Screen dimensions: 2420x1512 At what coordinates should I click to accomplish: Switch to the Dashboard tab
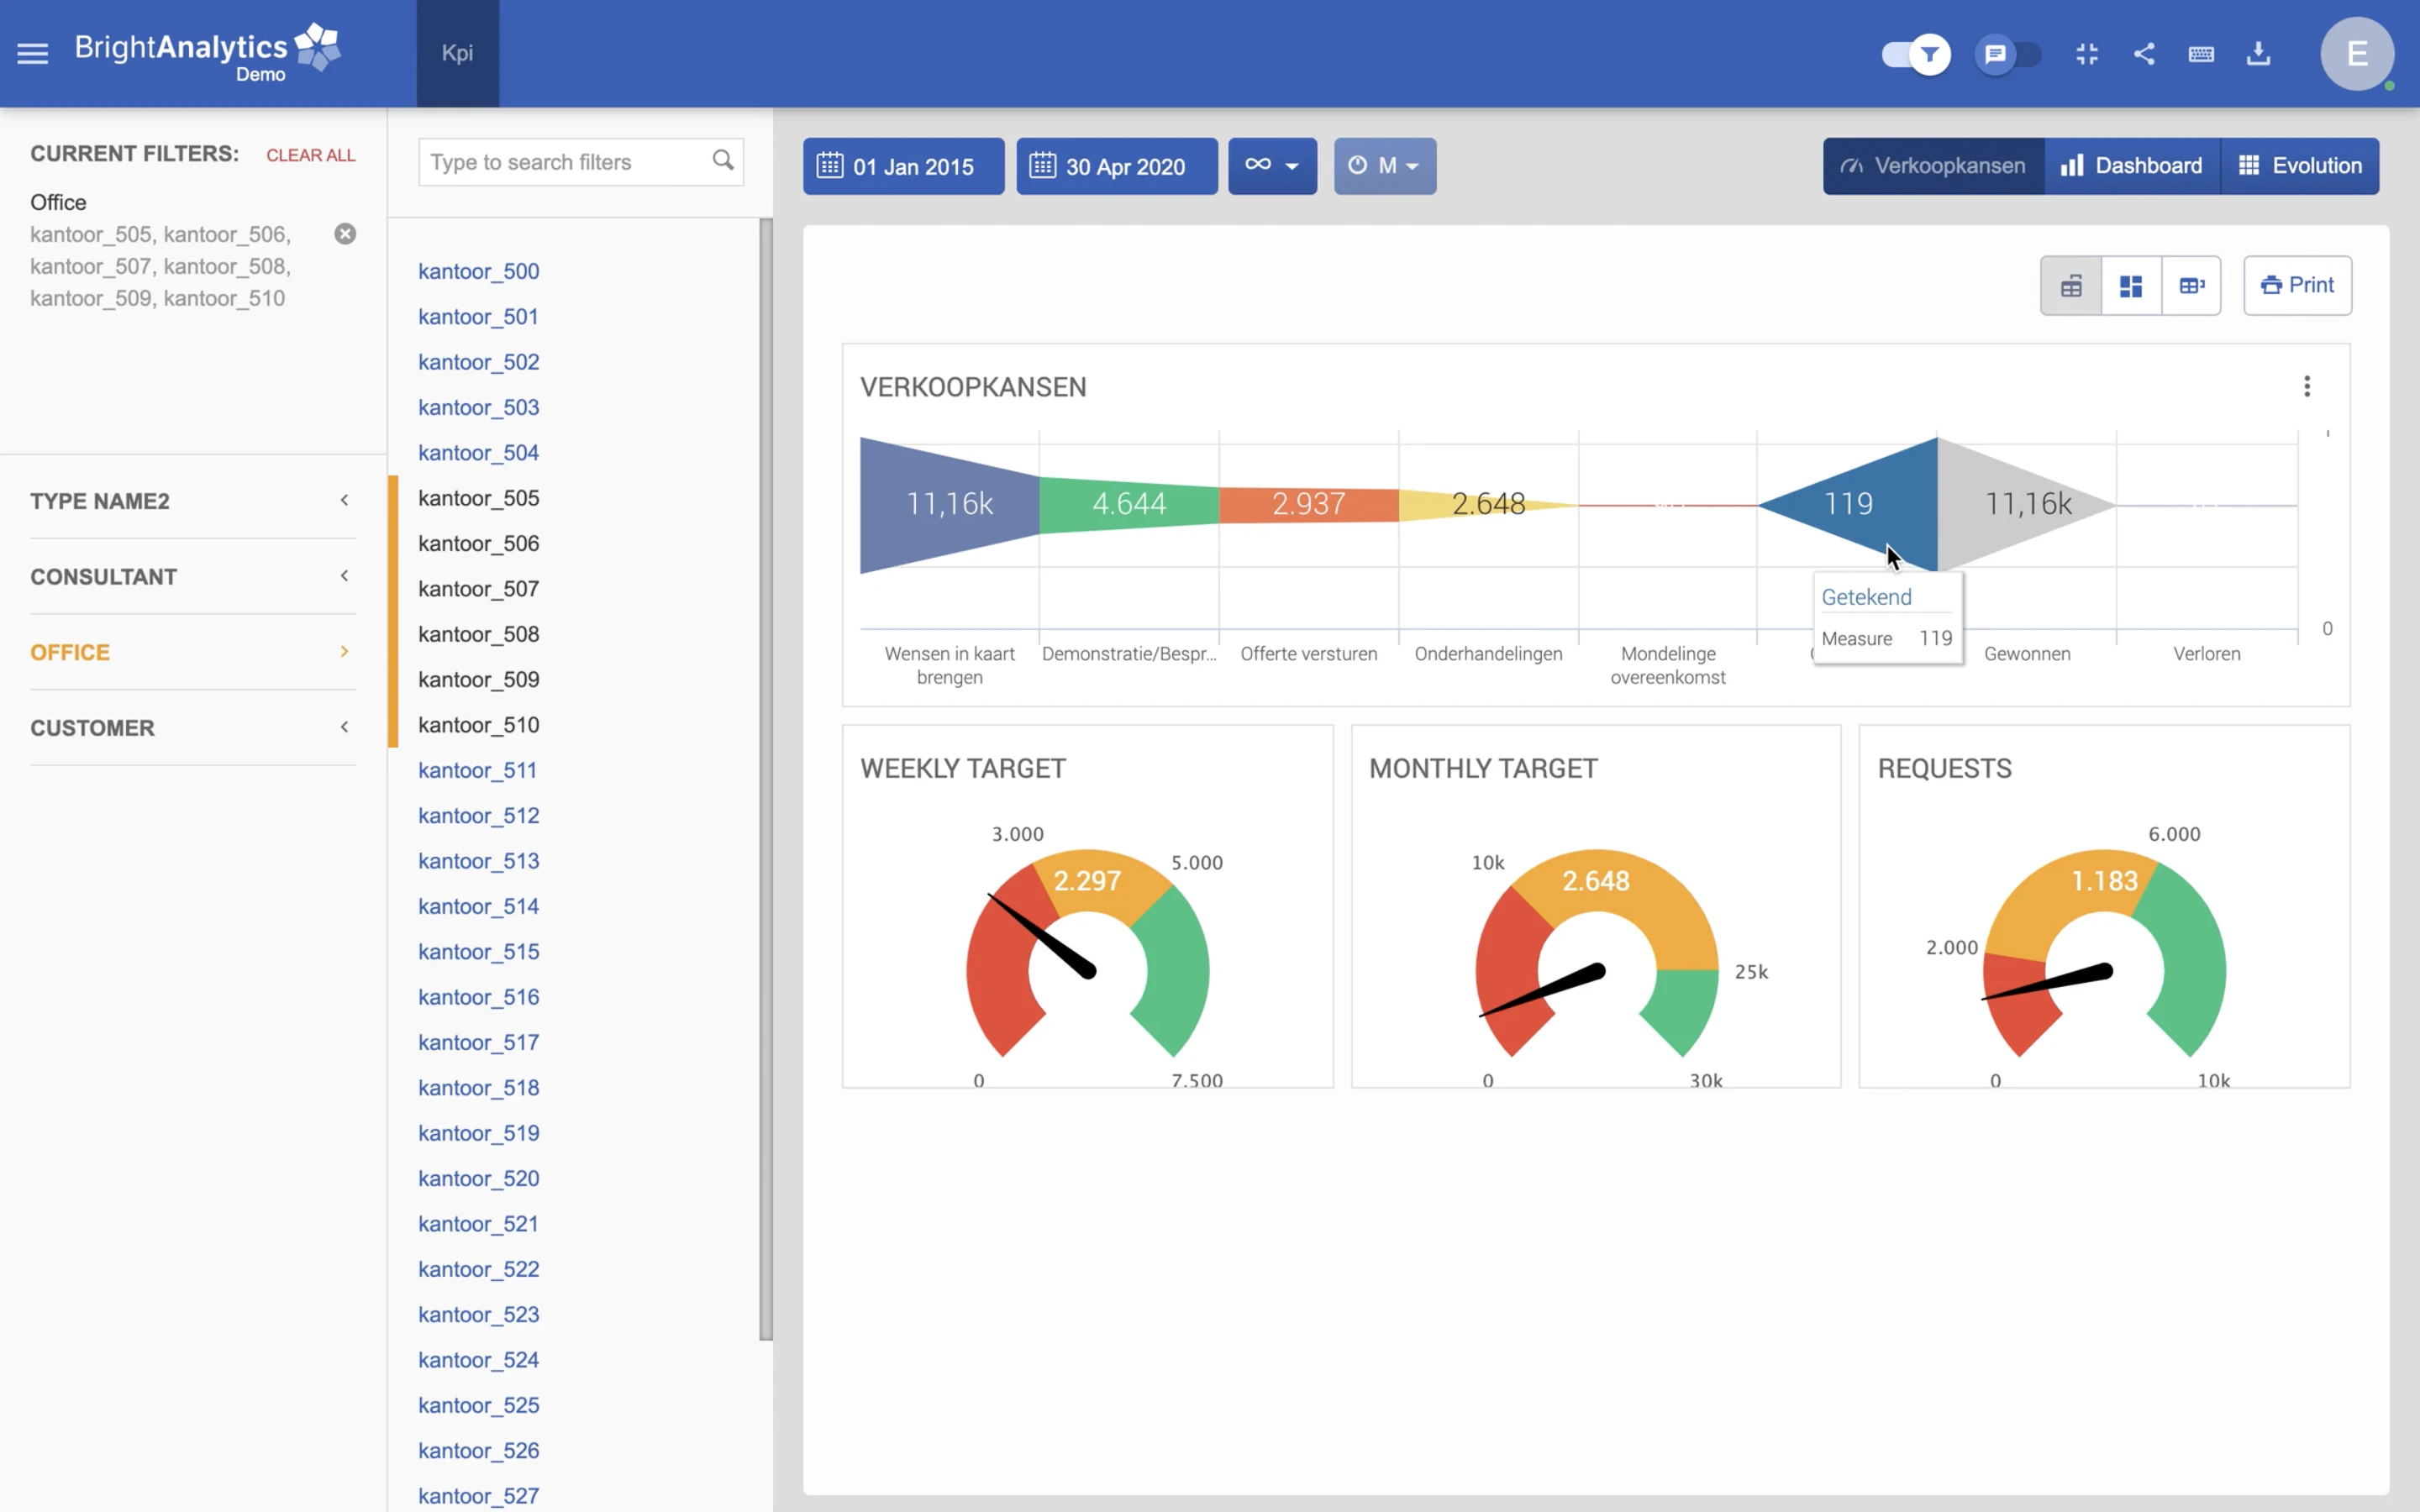click(x=2133, y=166)
